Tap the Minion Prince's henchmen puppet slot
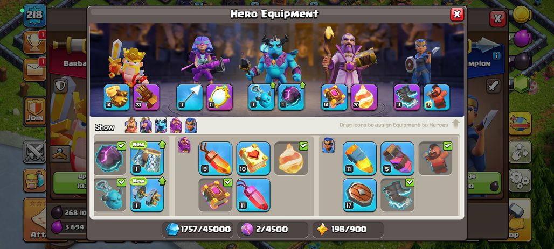554x249 pixels. pyautogui.click(x=261, y=97)
